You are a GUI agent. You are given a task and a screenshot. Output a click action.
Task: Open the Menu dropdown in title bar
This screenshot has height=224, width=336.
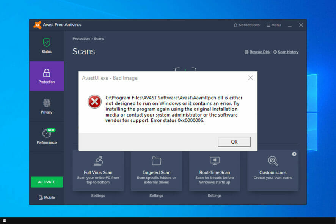coord(273,25)
